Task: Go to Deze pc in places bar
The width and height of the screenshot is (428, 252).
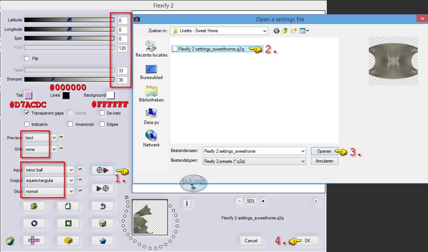Action: [151, 116]
